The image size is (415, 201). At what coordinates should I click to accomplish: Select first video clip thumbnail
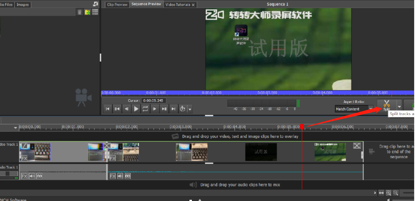click(x=34, y=152)
